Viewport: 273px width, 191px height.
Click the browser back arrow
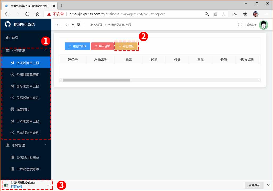[7, 14]
